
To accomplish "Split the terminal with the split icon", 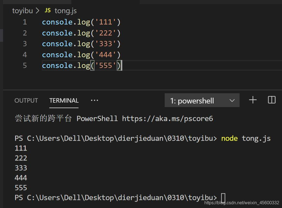I will 272,100.
